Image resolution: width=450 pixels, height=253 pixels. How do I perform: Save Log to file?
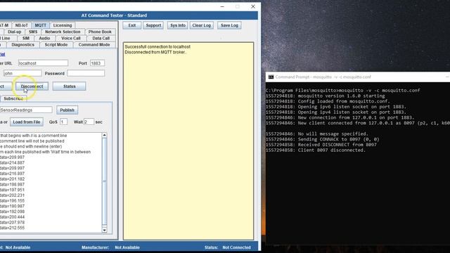pyautogui.click(x=229, y=25)
